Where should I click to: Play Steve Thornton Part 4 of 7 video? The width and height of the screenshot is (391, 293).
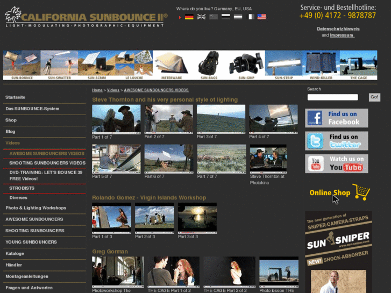tap(273, 119)
